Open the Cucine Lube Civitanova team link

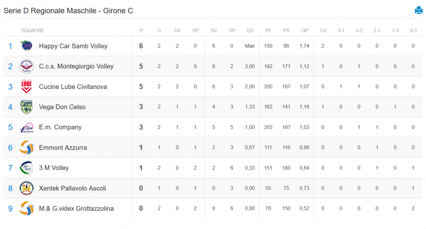pyautogui.click(x=73, y=87)
